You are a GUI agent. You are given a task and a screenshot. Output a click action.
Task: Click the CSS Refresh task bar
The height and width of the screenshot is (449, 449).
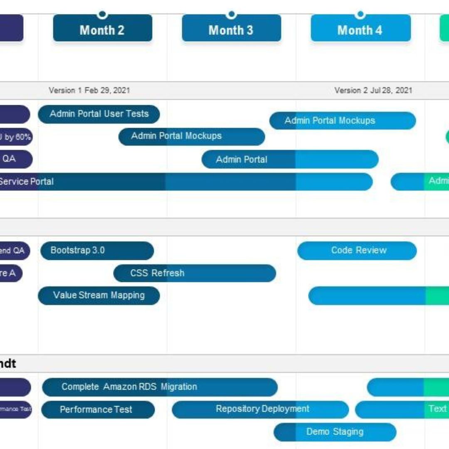pyautogui.click(x=195, y=273)
